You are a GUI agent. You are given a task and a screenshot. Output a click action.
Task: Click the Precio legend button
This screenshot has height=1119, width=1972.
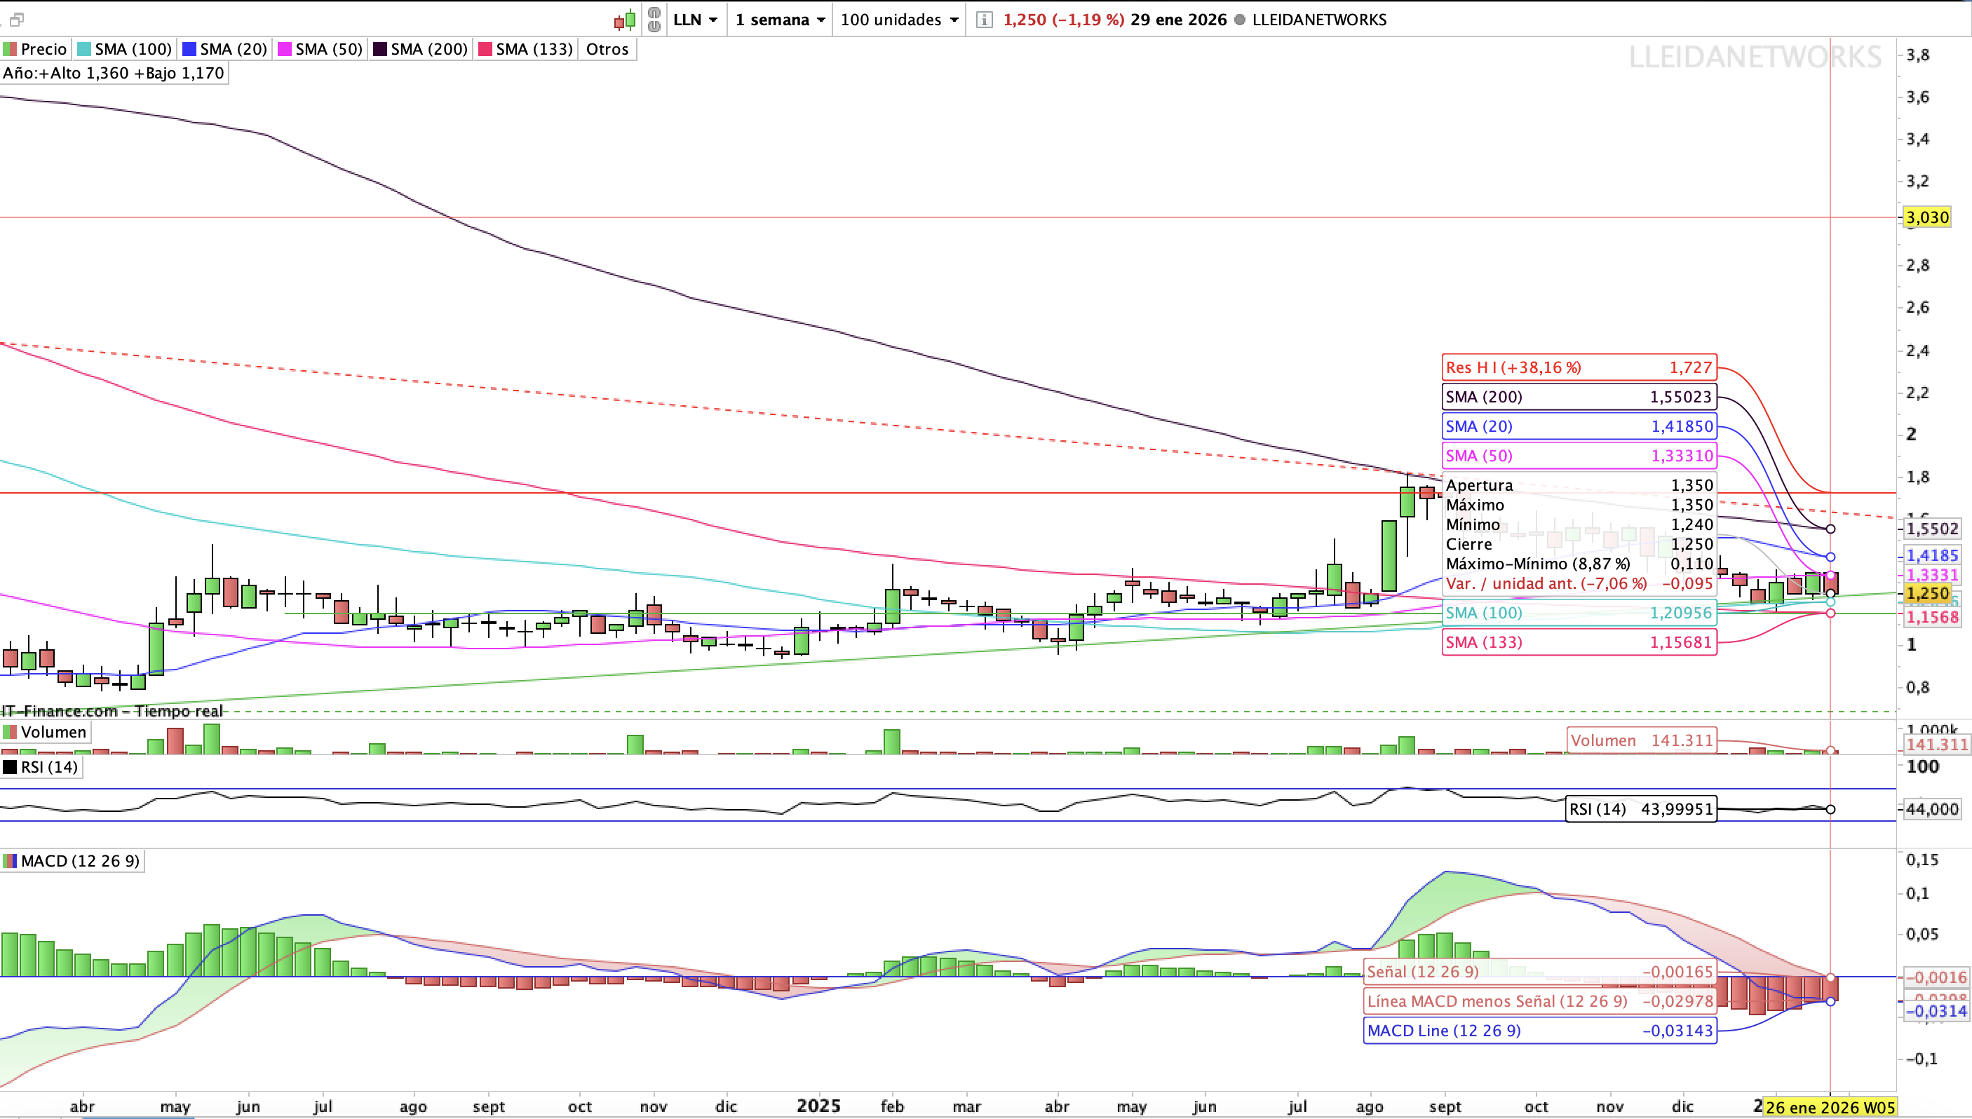(35, 49)
